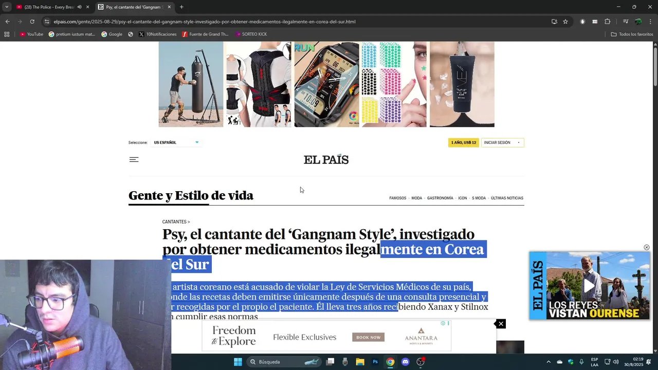Image resolution: width=658 pixels, height=370 pixels.
Task: Open the pretium iustum mat... bookmark
Action: [x=71, y=34]
